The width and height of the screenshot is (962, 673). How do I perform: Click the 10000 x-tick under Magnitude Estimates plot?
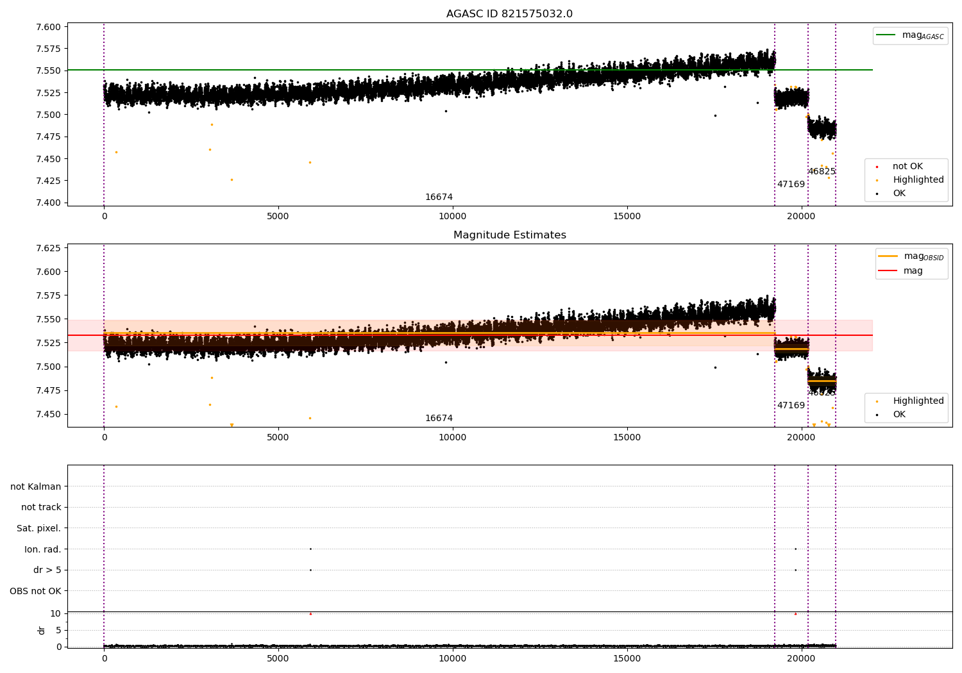pyautogui.click(x=452, y=438)
